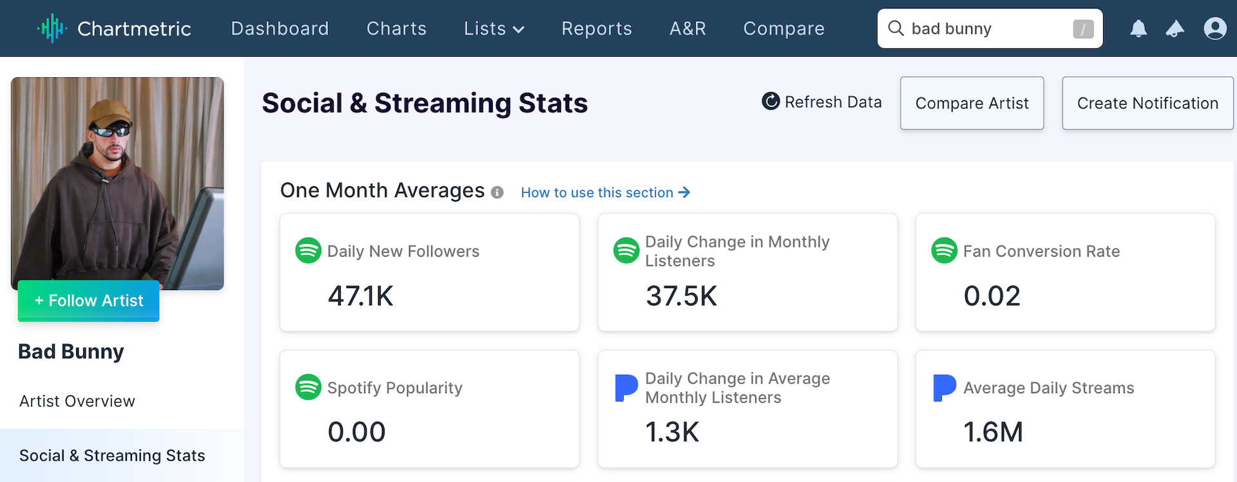This screenshot has height=482, width=1237.
Task: Click the rocket icon in the header
Action: [x=1175, y=28]
